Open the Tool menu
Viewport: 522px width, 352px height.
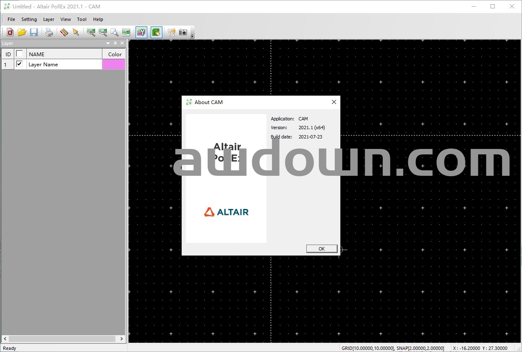(x=82, y=19)
